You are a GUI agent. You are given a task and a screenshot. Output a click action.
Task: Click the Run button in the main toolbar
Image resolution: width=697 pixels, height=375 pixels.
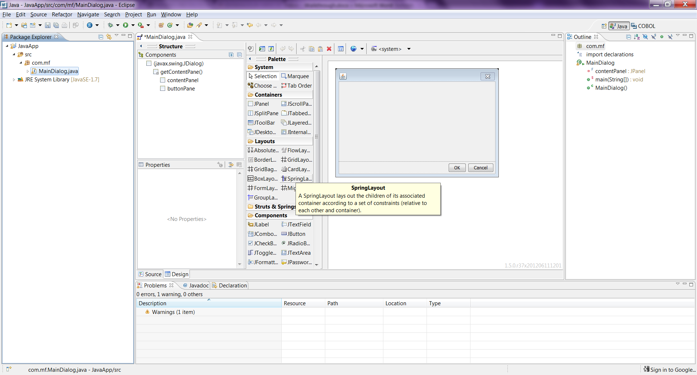[x=126, y=25]
